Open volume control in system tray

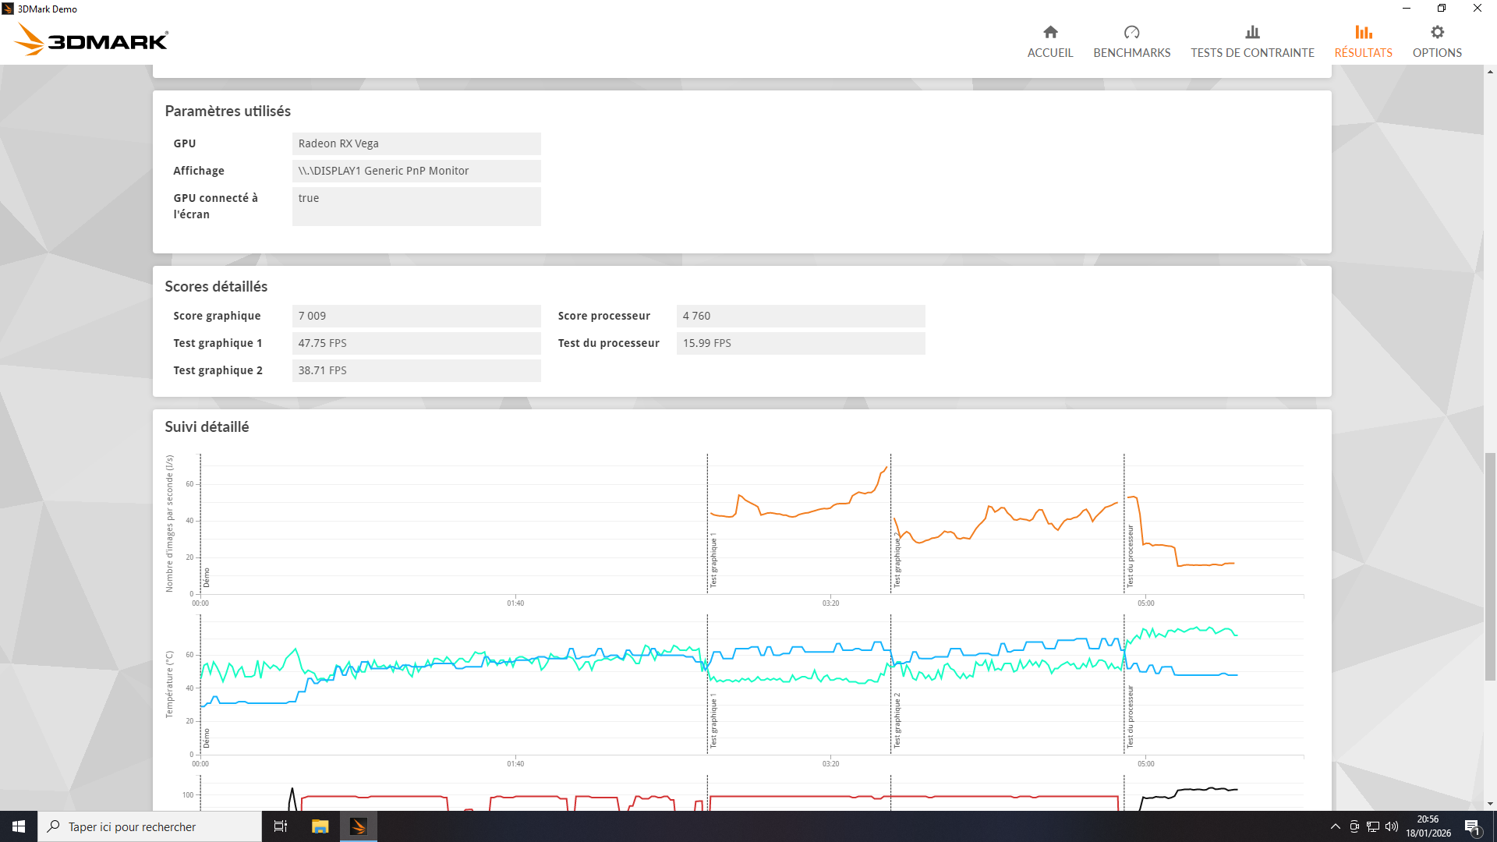[1392, 826]
